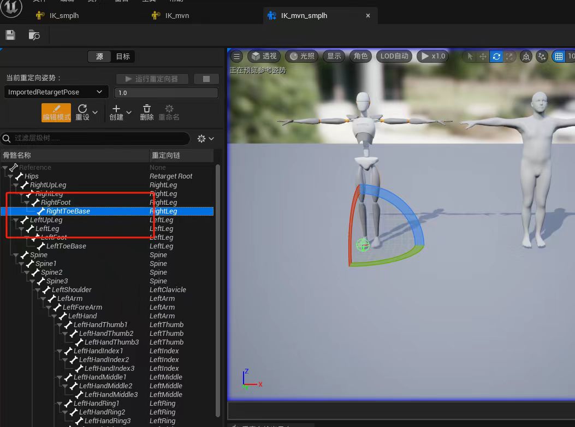Switch to the target (目标) skeleton view
This screenshot has width=575, height=427.
123,56
